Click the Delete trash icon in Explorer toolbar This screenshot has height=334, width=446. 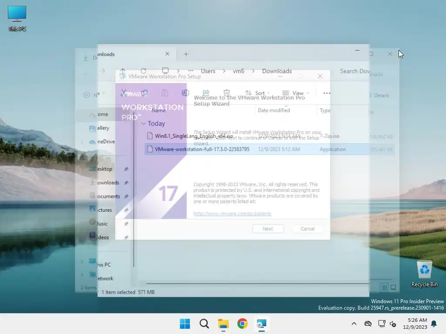226,93
